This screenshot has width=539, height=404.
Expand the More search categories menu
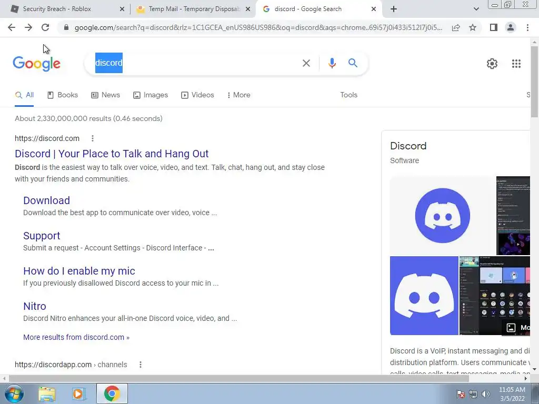click(x=238, y=95)
